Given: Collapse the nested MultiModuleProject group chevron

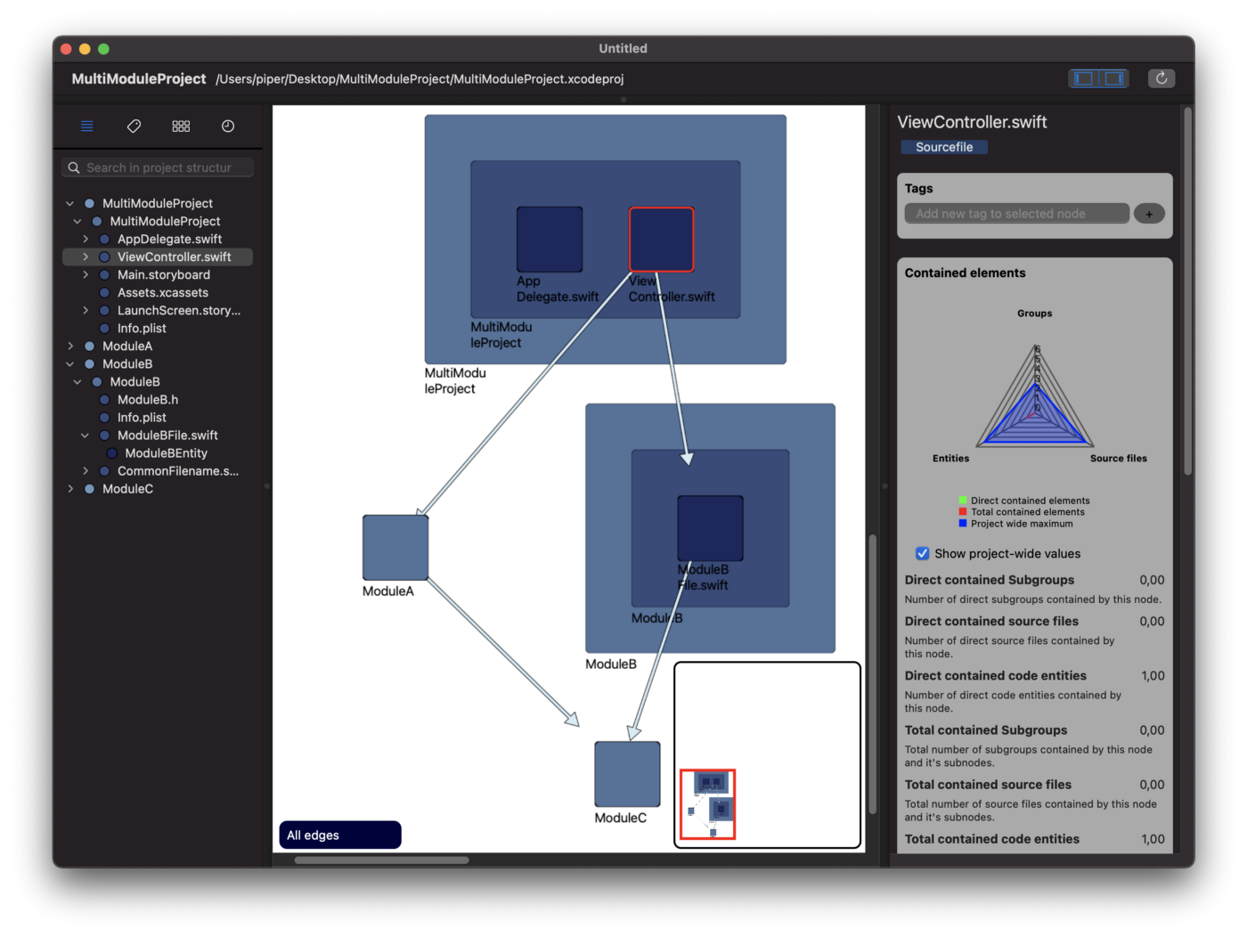Looking at the screenshot, I should click(77, 221).
